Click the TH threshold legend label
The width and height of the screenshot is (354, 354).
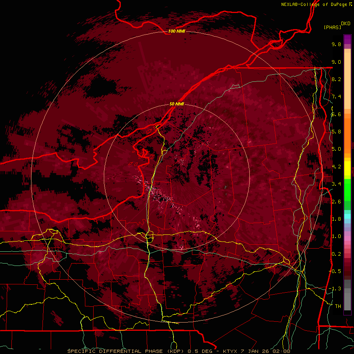coord(338,306)
